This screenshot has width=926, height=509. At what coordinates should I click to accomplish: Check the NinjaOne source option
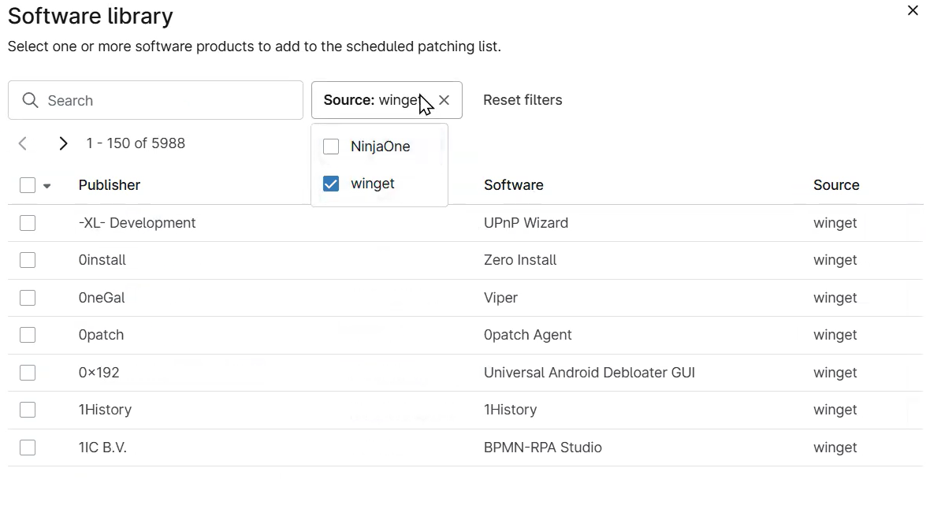click(x=331, y=147)
